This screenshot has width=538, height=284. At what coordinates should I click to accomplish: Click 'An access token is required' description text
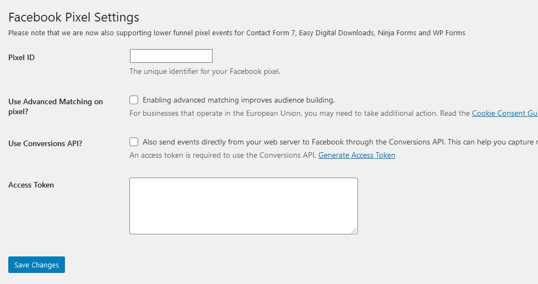[222, 155]
